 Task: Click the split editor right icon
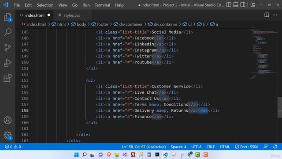267,15
